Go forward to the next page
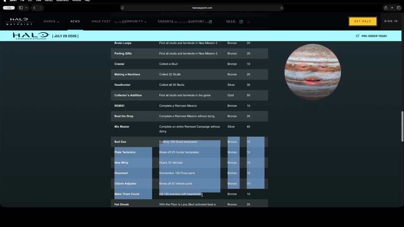Screen dimensions: 404x227 pyautogui.click(x=40, y=8)
